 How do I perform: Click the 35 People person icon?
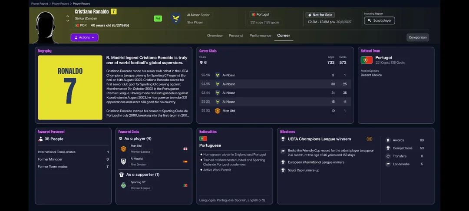point(40,139)
